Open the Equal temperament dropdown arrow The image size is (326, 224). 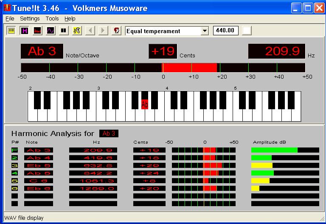(205, 31)
